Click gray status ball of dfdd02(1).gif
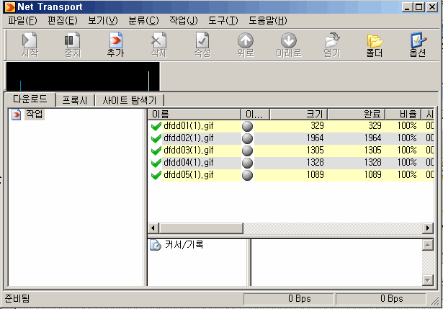443x309 pixels. click(x=248, y=138)
